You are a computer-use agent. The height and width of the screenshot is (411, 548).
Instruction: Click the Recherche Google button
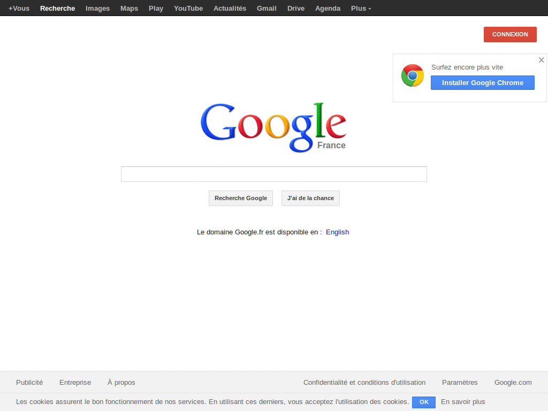click(x=241, y=198)
